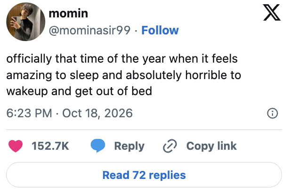Click the words 'when it feels'
This screenshot has height=194, width=289.
203,59
